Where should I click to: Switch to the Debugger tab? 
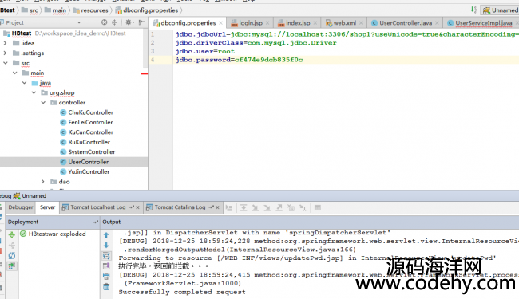[x=21, y=207]
